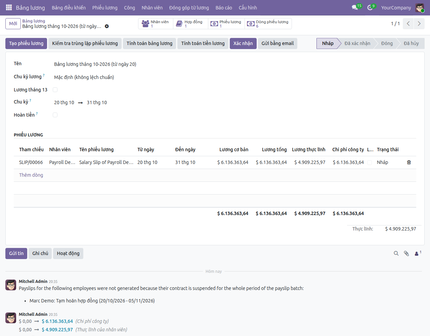Open the activities clock icon showing 9
Viewport: 430px width, 336px height.
click(371, 7)
